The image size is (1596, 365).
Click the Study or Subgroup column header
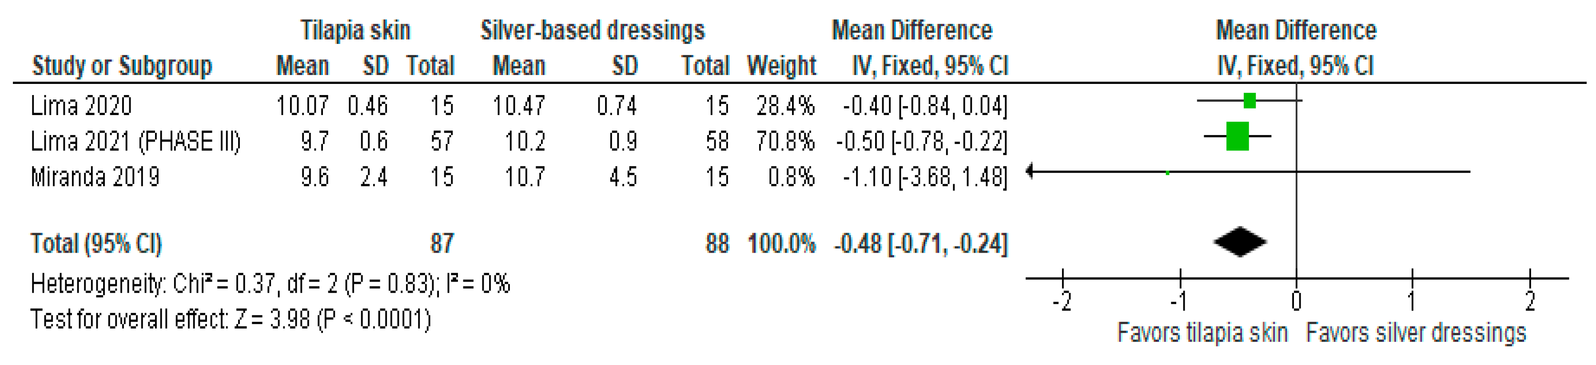click(x=121, y=66)
